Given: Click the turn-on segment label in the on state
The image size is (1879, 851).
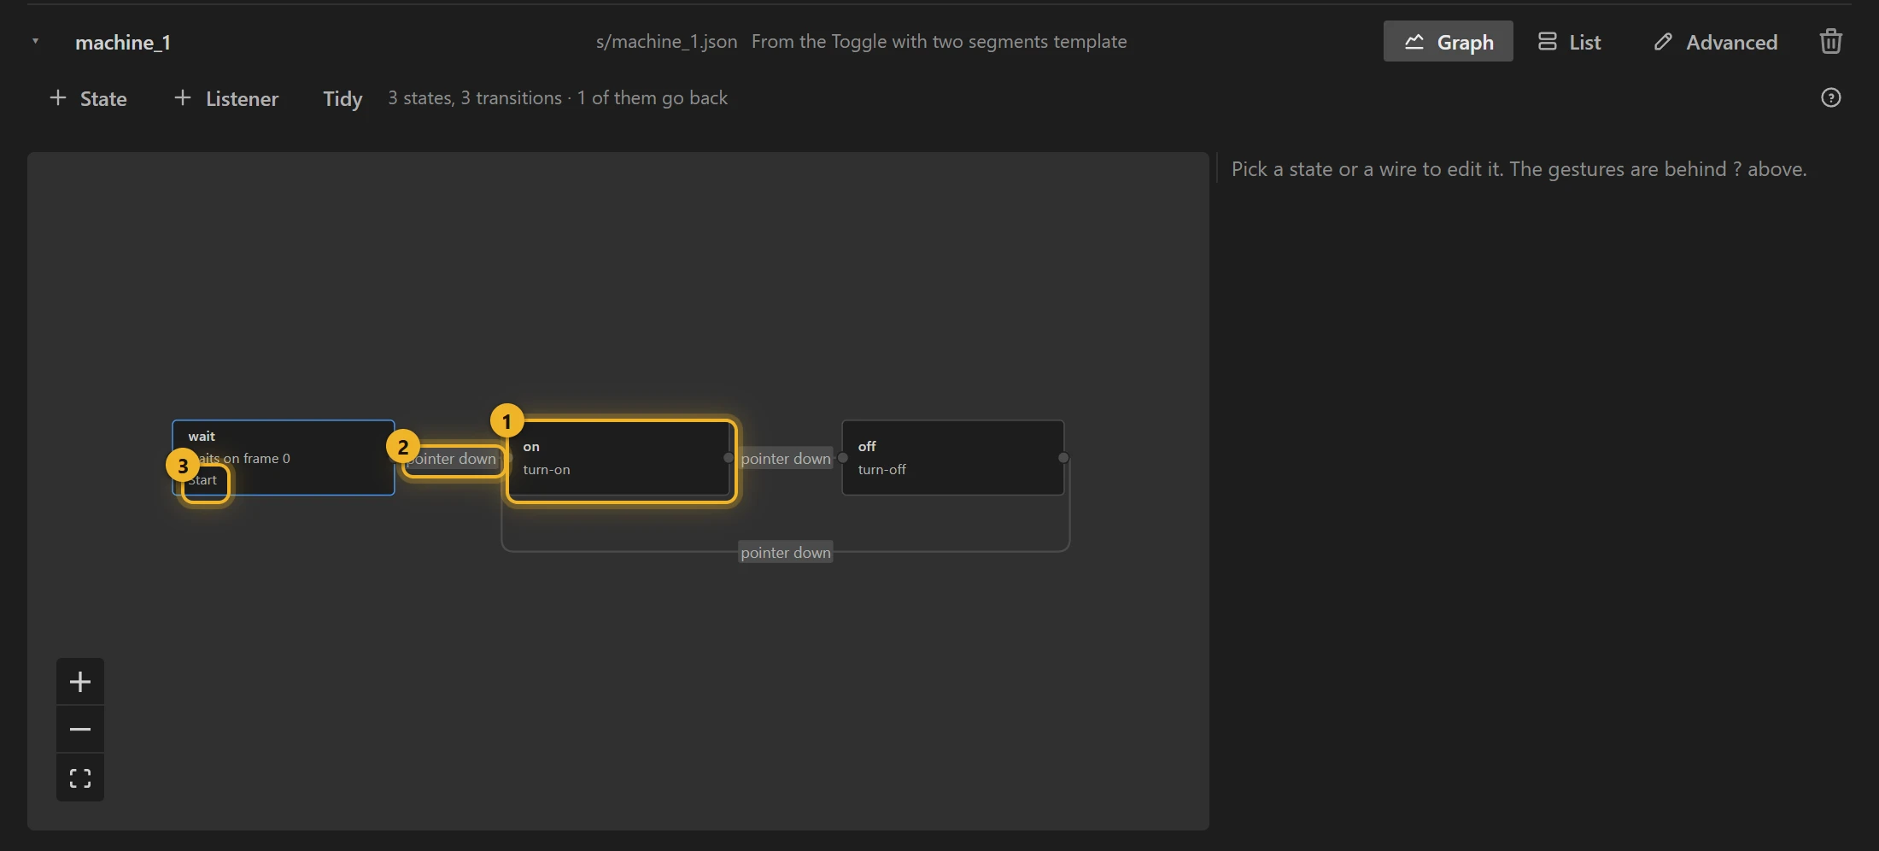Looking at the screenshot, I should (547, 470).
